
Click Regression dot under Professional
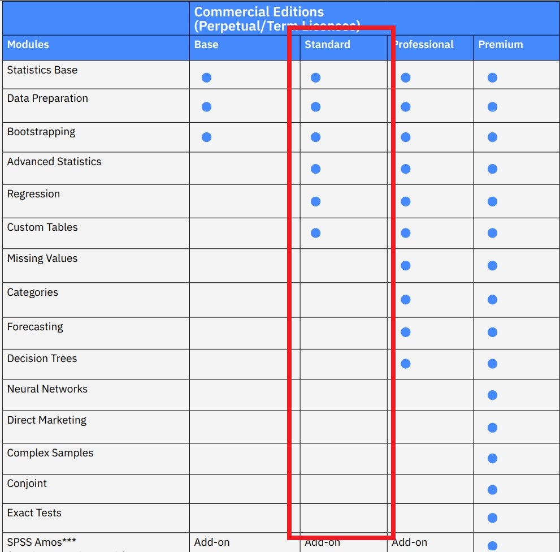click(x=405, y=202)
